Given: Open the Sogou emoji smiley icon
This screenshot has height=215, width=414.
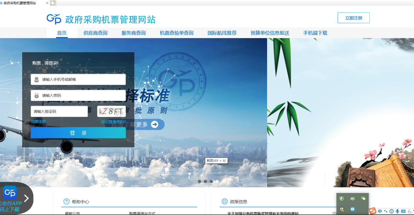Looking at the screenshot, I should tap(391, 211).
